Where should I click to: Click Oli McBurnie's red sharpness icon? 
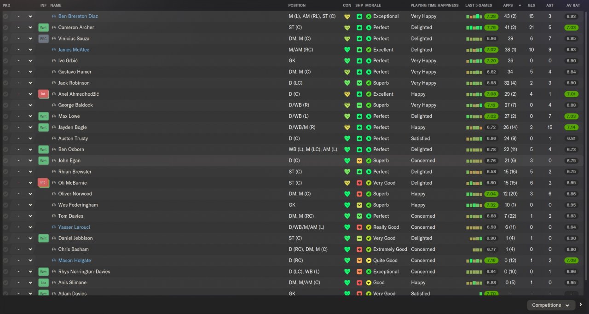click(359, 183)
